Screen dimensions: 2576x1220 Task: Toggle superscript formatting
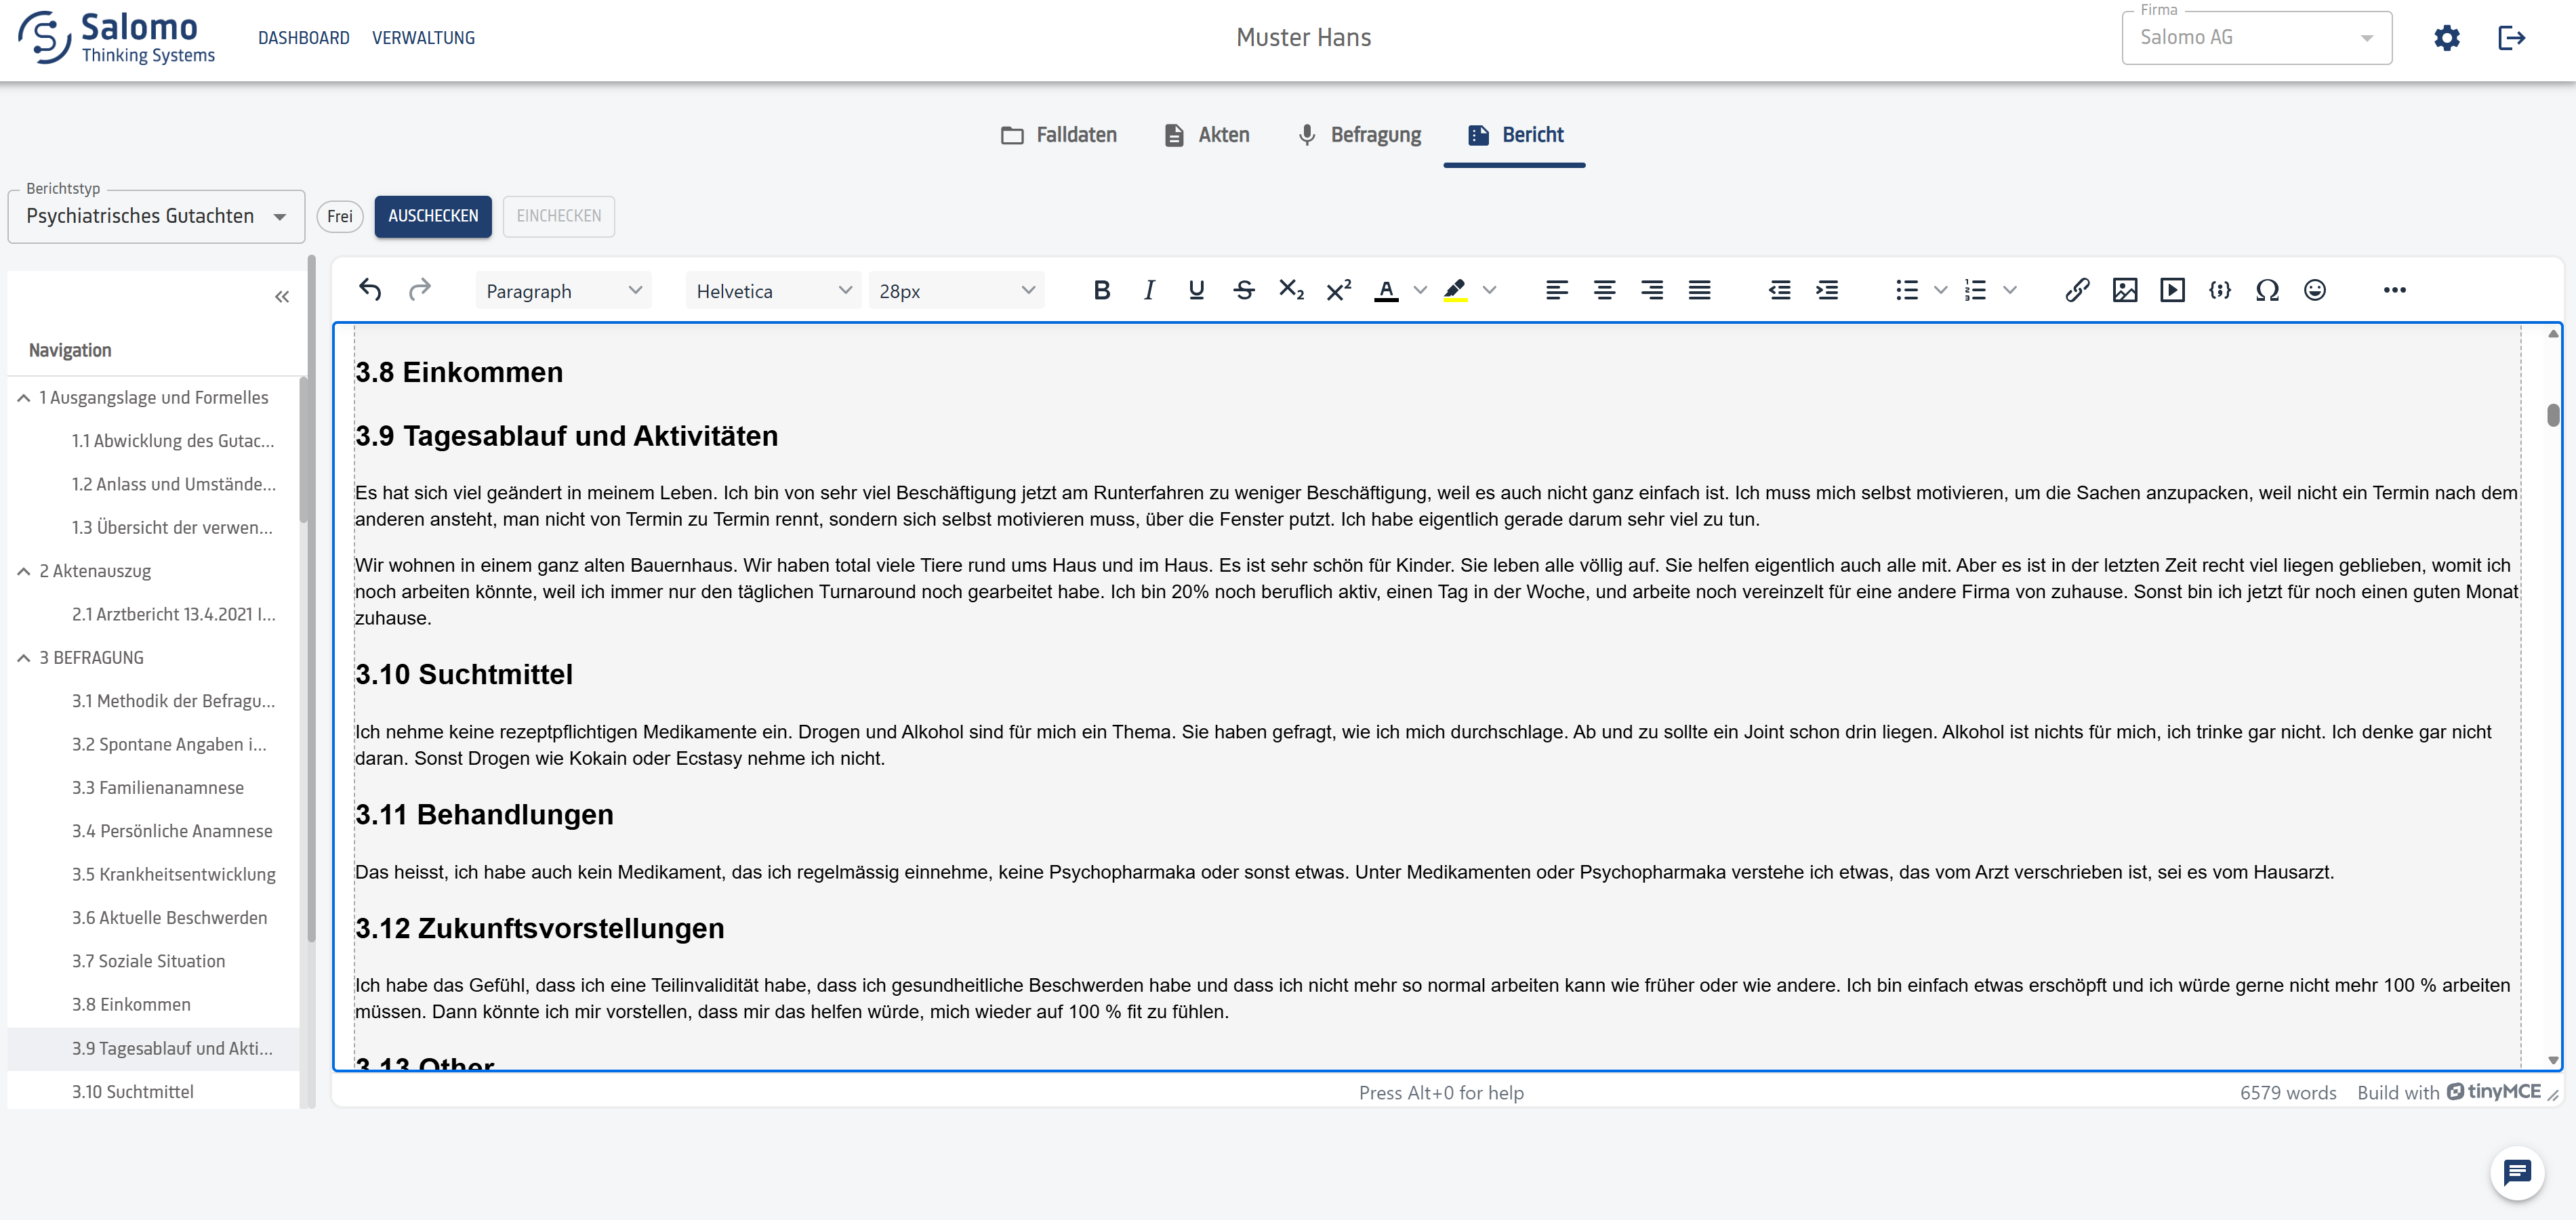1339,290
